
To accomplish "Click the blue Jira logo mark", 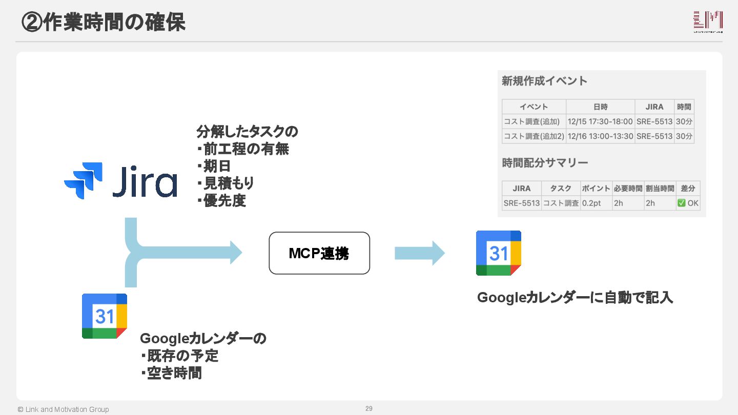I will tap(83, 180).
